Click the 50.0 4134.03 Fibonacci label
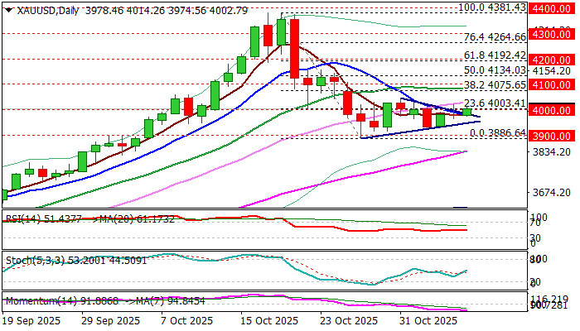This screenshot has width=580, height=331. [x=495, y=70]
